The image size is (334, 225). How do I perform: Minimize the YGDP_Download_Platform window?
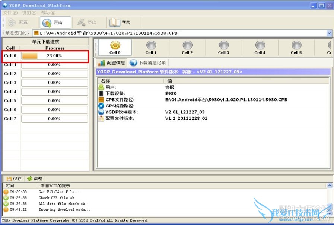point(314,6)
